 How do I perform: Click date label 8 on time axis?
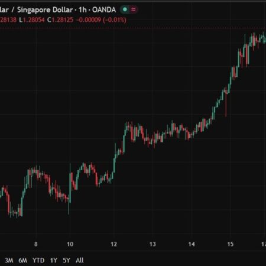(35, 244)
